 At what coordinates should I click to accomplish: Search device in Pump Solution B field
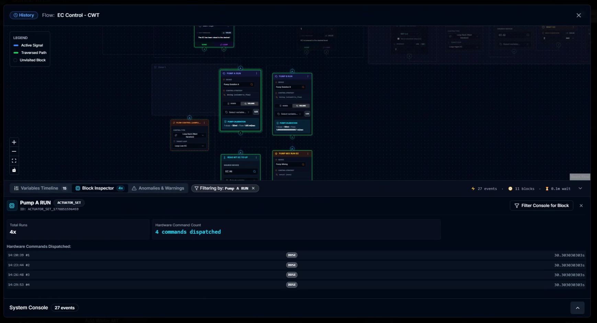click(303, 87)
